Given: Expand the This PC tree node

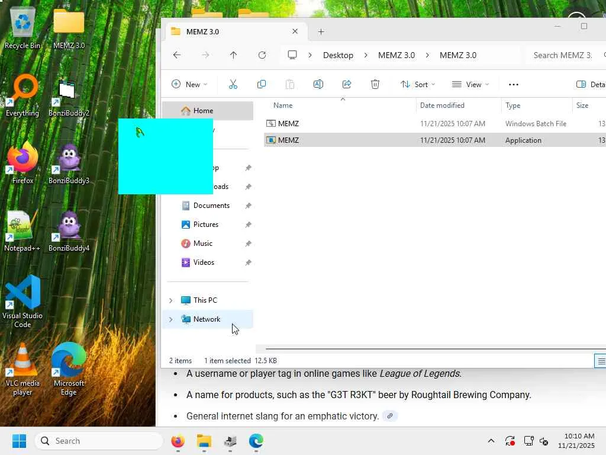Looking at the screenshot, I should [171, 300].
